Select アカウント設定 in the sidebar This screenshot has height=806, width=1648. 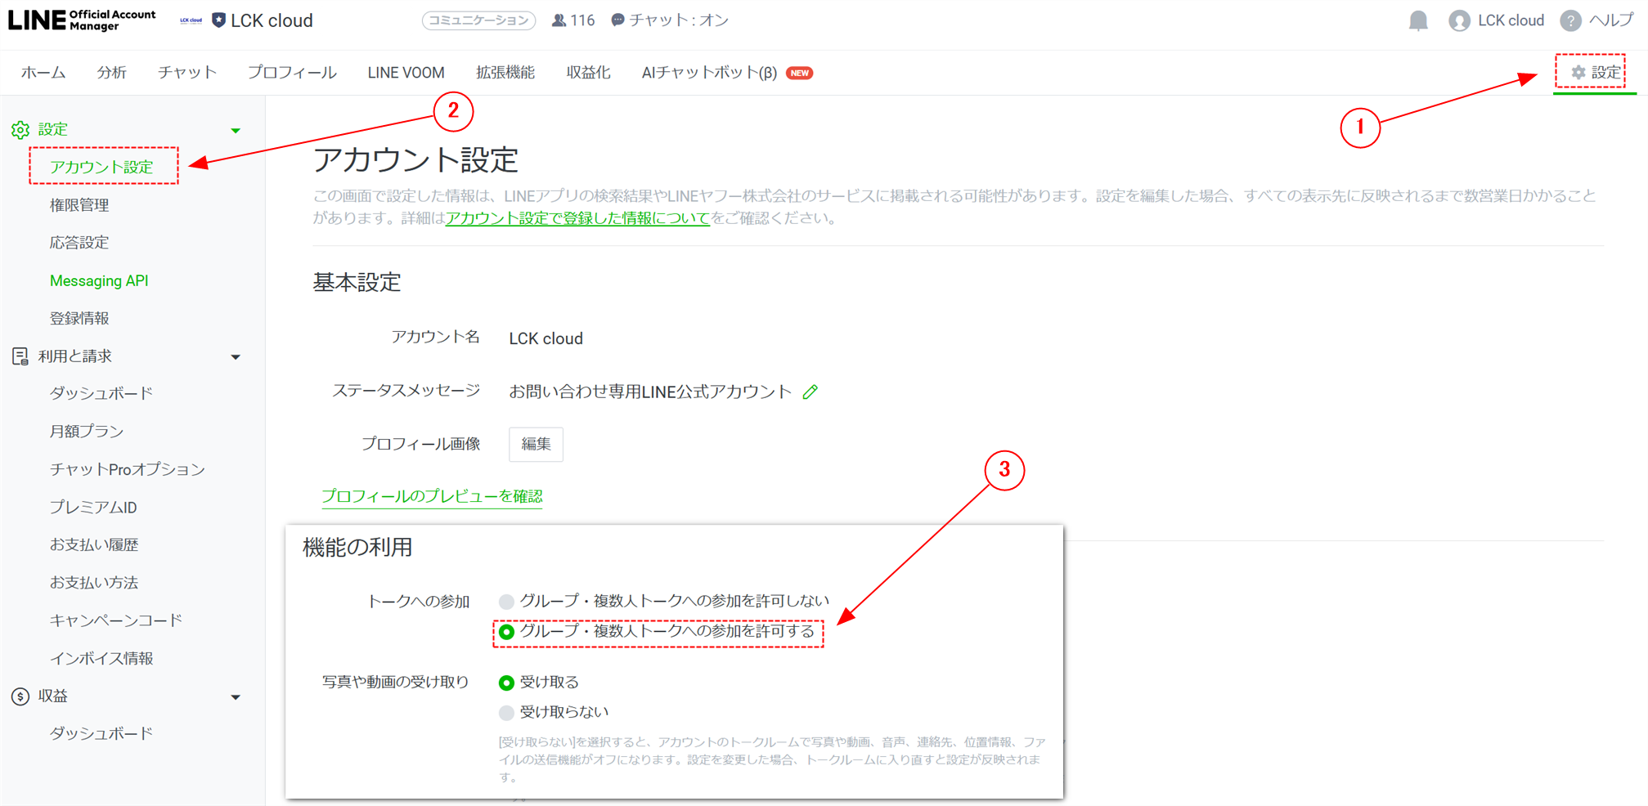coord(101,167)
